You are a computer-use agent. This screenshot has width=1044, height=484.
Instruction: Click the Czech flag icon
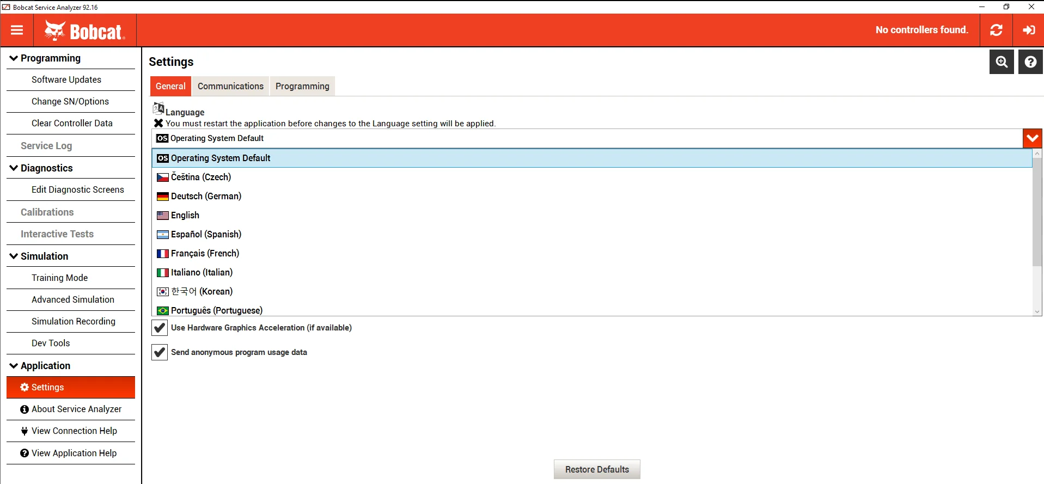tap(163, 177)
